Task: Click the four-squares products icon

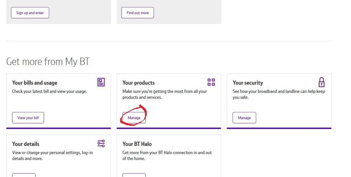Action: click(x=211, y=82)
